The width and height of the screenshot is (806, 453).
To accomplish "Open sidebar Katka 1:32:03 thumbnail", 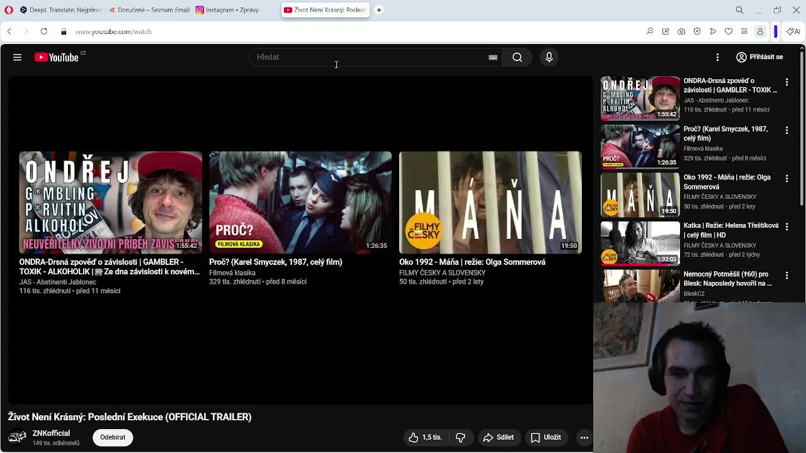I will pos(640,243).
